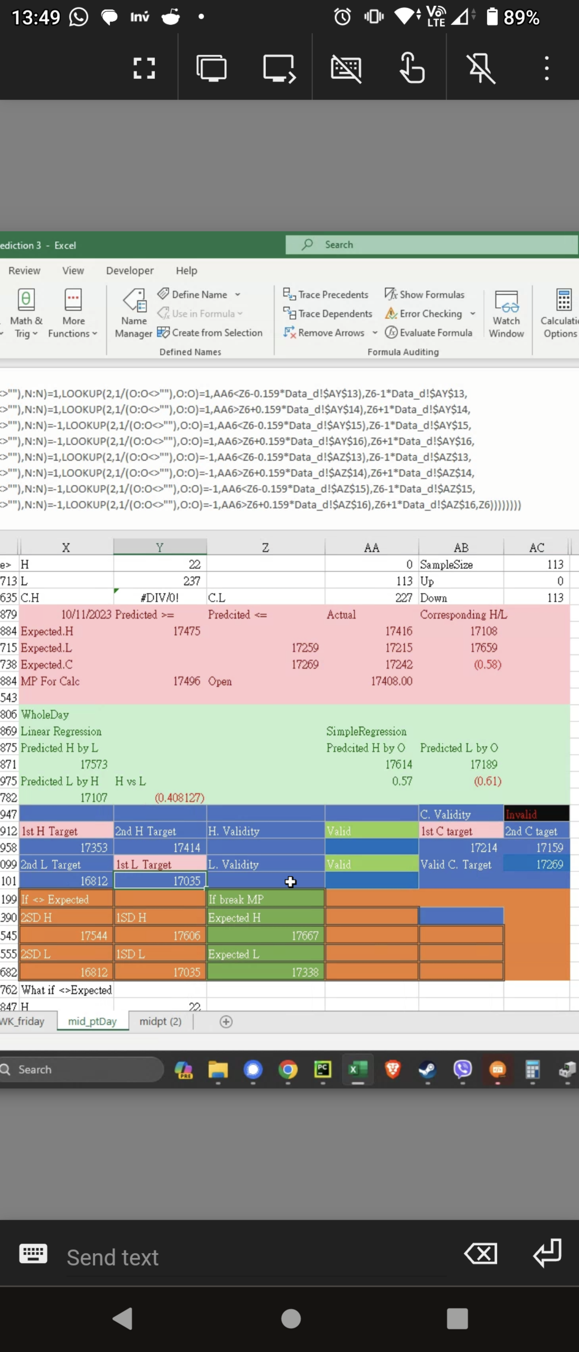This screenshot has height=1352, width=579.
Task: Toggle the pin icon off
Action: pos(481,68)
